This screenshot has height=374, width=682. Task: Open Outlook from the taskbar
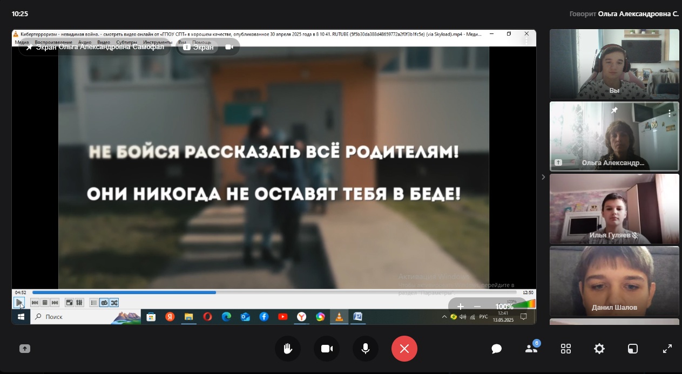(x=245, y=317)
